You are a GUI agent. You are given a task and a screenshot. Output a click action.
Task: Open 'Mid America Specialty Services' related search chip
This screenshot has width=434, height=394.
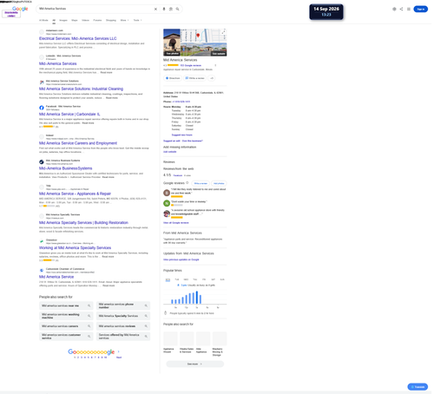click(123, 316)
